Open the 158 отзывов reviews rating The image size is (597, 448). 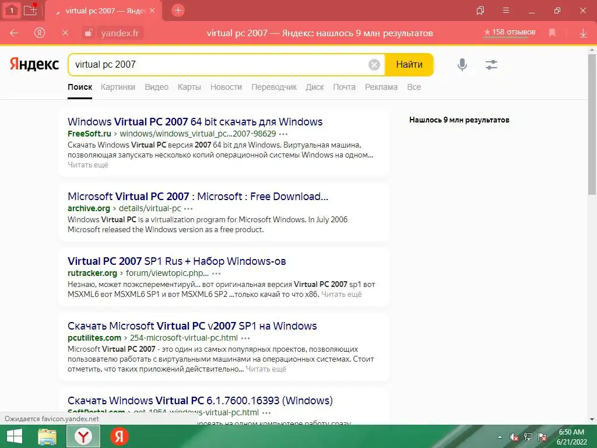pyautogui.click(x=510, y=33)
